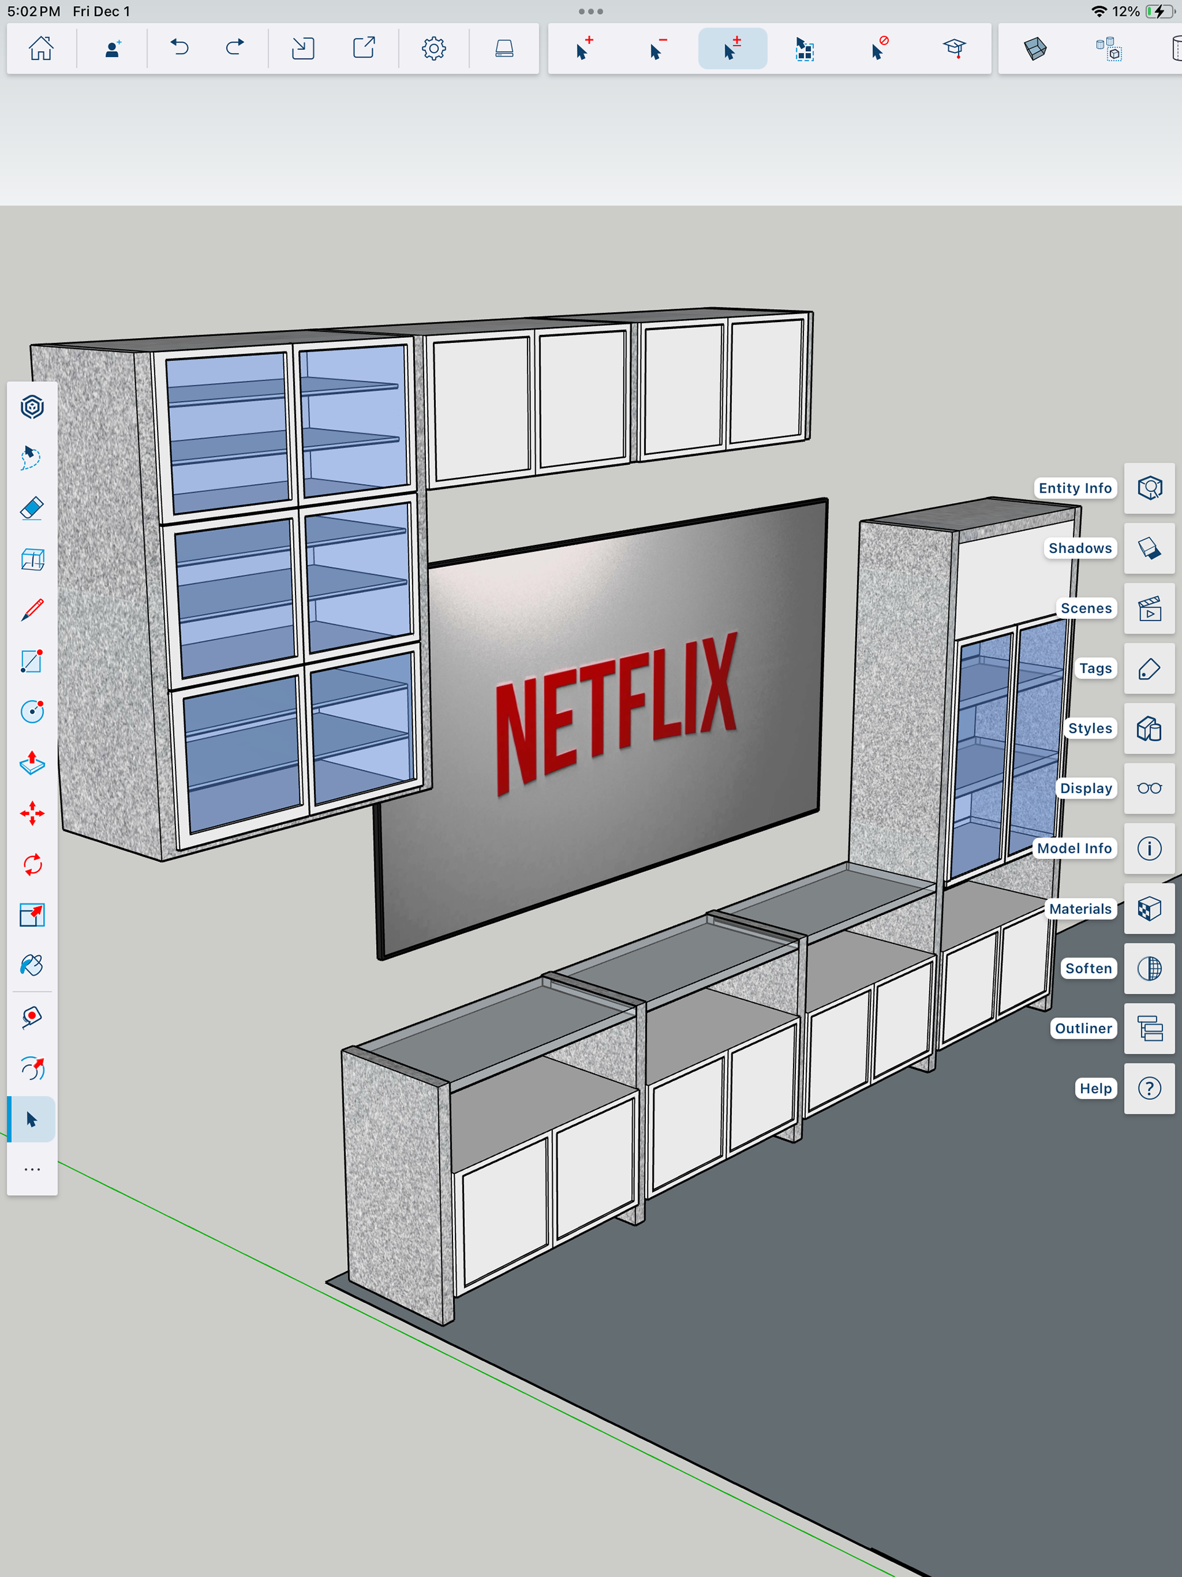Activate the Move tool
The image size is (1182, 1577).
click(x=32, y=813)
